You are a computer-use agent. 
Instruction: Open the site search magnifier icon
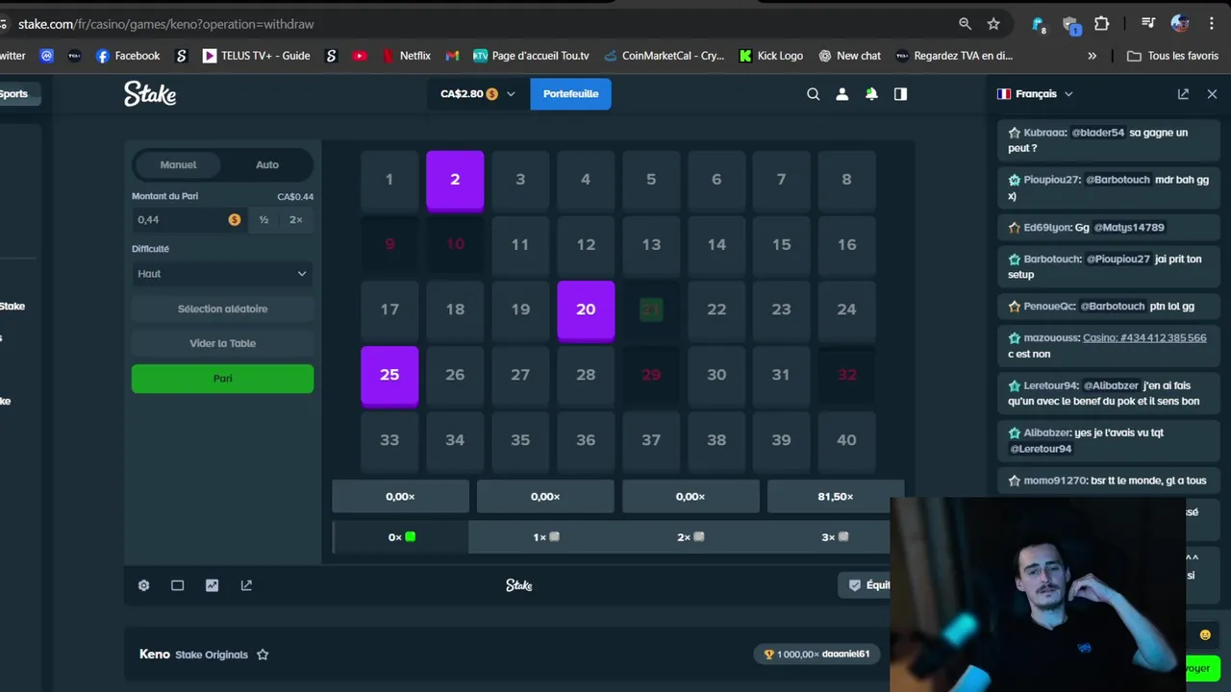814,93
